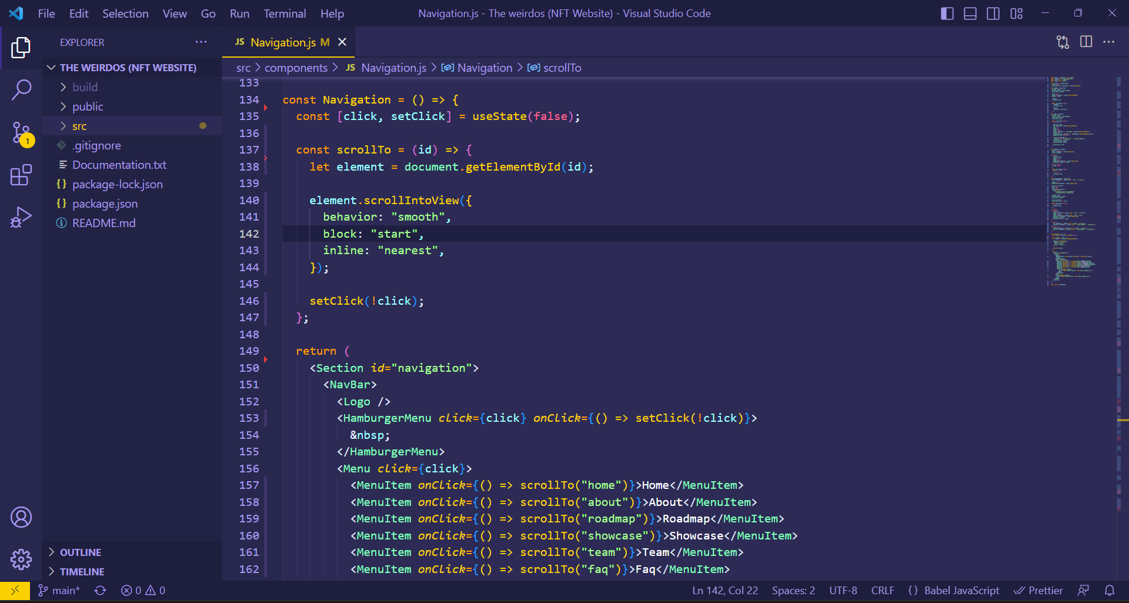Click main* branch in status bar
The image size is (1129, 603).
pyautogui.click(x=59, y=590)
